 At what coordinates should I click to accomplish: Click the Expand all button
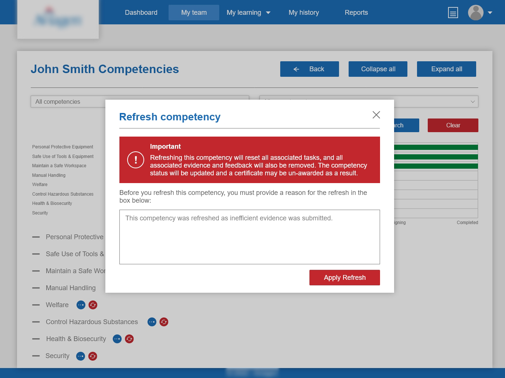click(x=446, y=69)
